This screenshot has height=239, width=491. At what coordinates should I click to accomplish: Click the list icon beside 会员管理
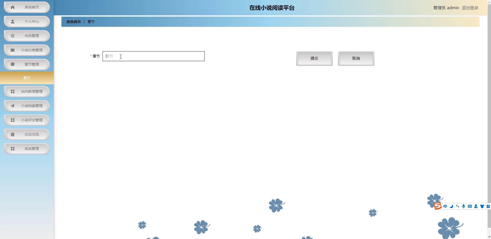tap(13, 36)
